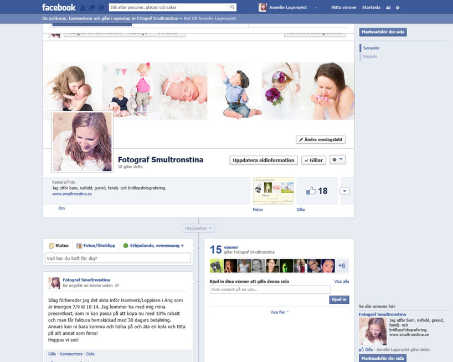Open Hitta vänner

pos(344,7)
